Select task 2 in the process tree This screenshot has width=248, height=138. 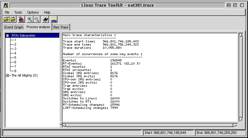pyautogui.click(x=15, y=44)
